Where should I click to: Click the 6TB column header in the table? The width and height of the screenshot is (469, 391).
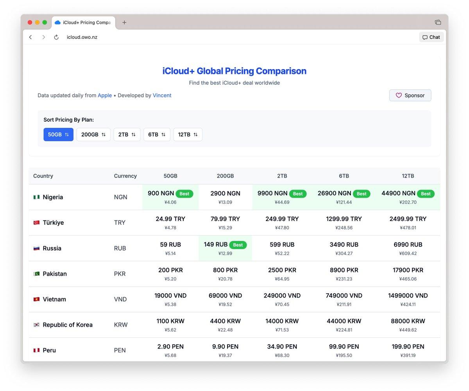(344, 176)
